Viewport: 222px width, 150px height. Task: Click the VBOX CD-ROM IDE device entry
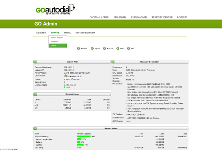coord(135,114)
